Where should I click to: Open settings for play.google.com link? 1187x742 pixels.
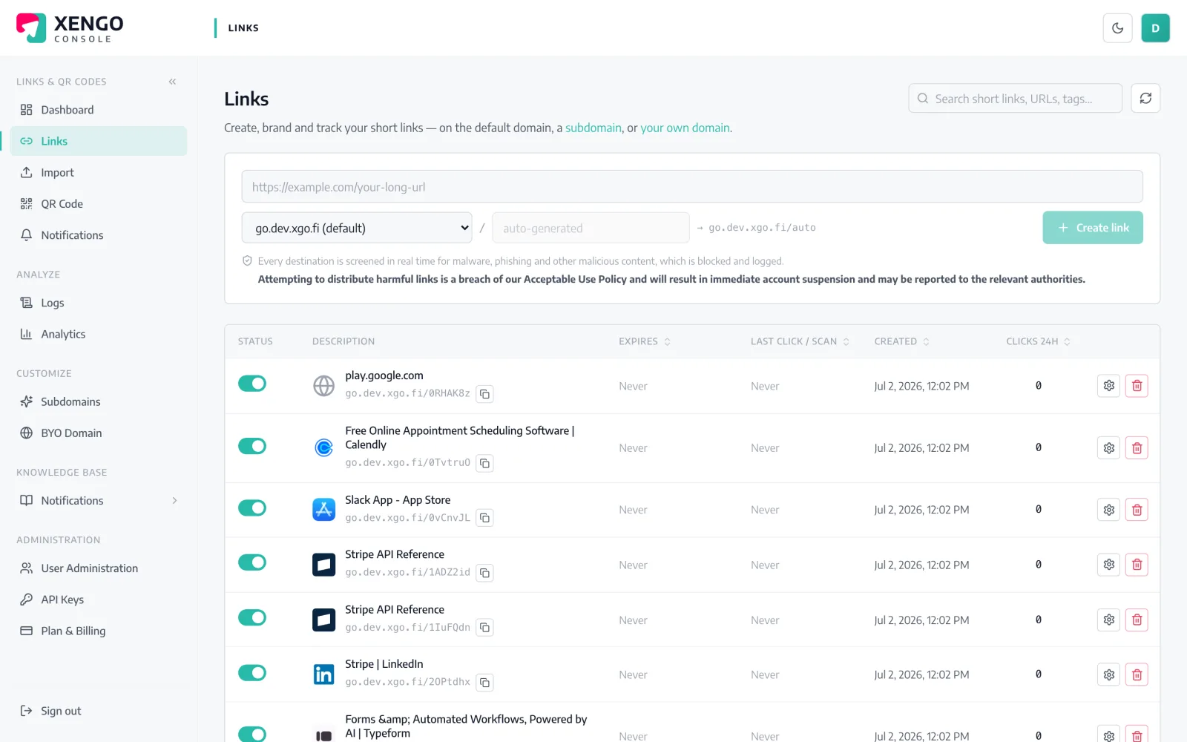point(1108,386)
